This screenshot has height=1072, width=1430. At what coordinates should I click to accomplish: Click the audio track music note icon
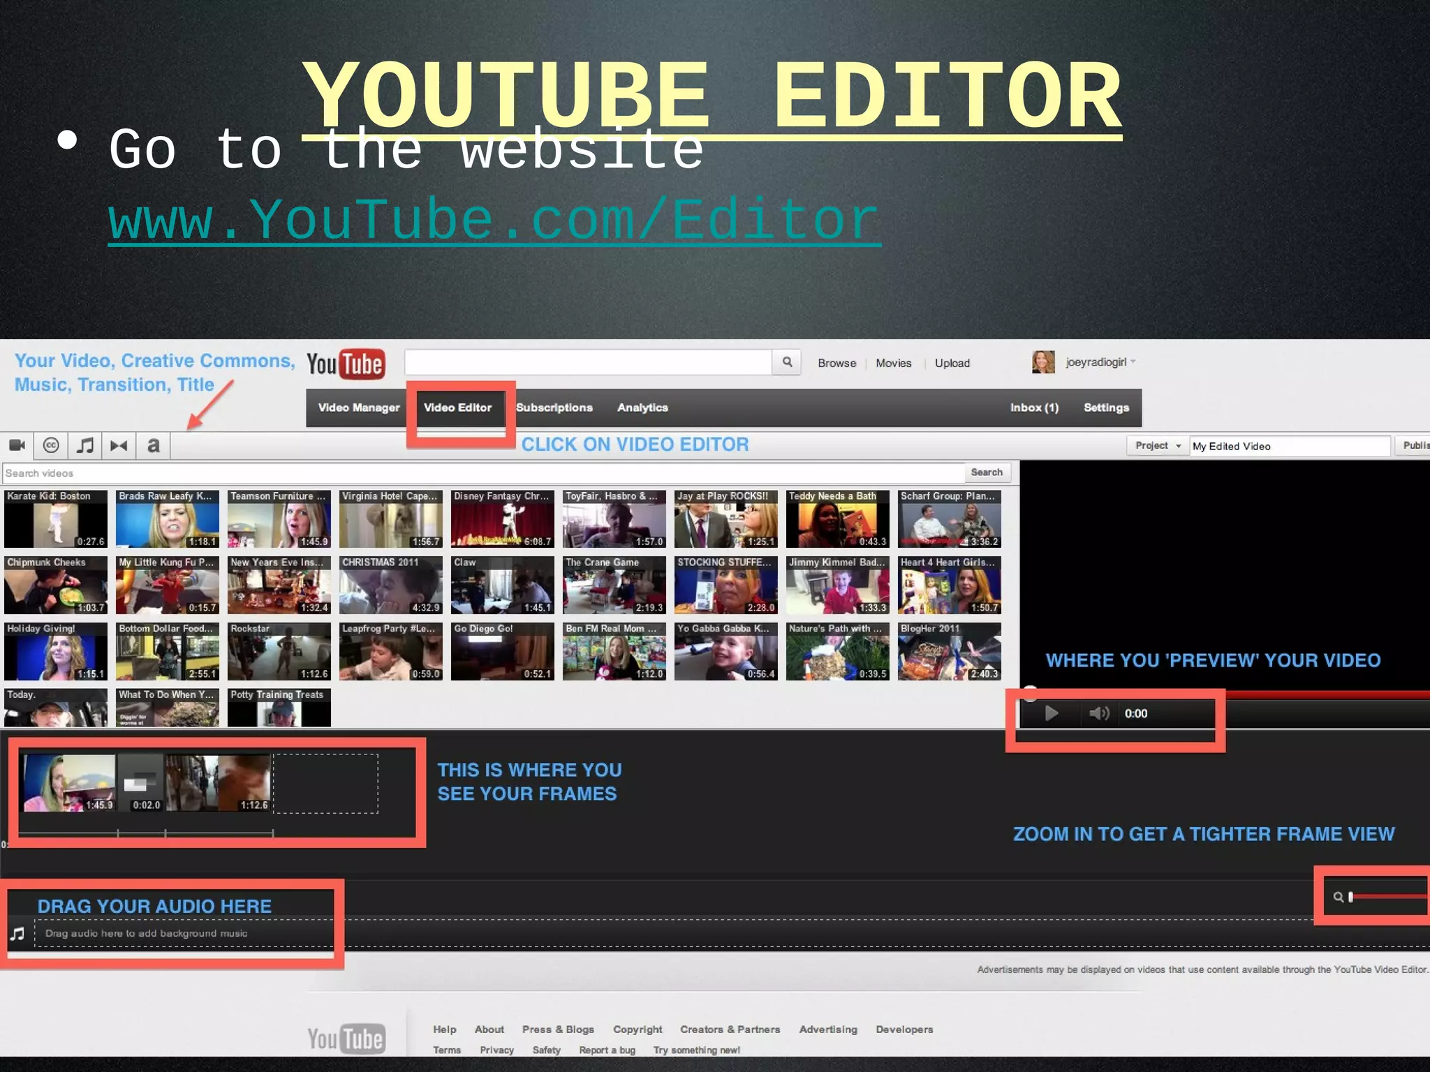[17, 933]
